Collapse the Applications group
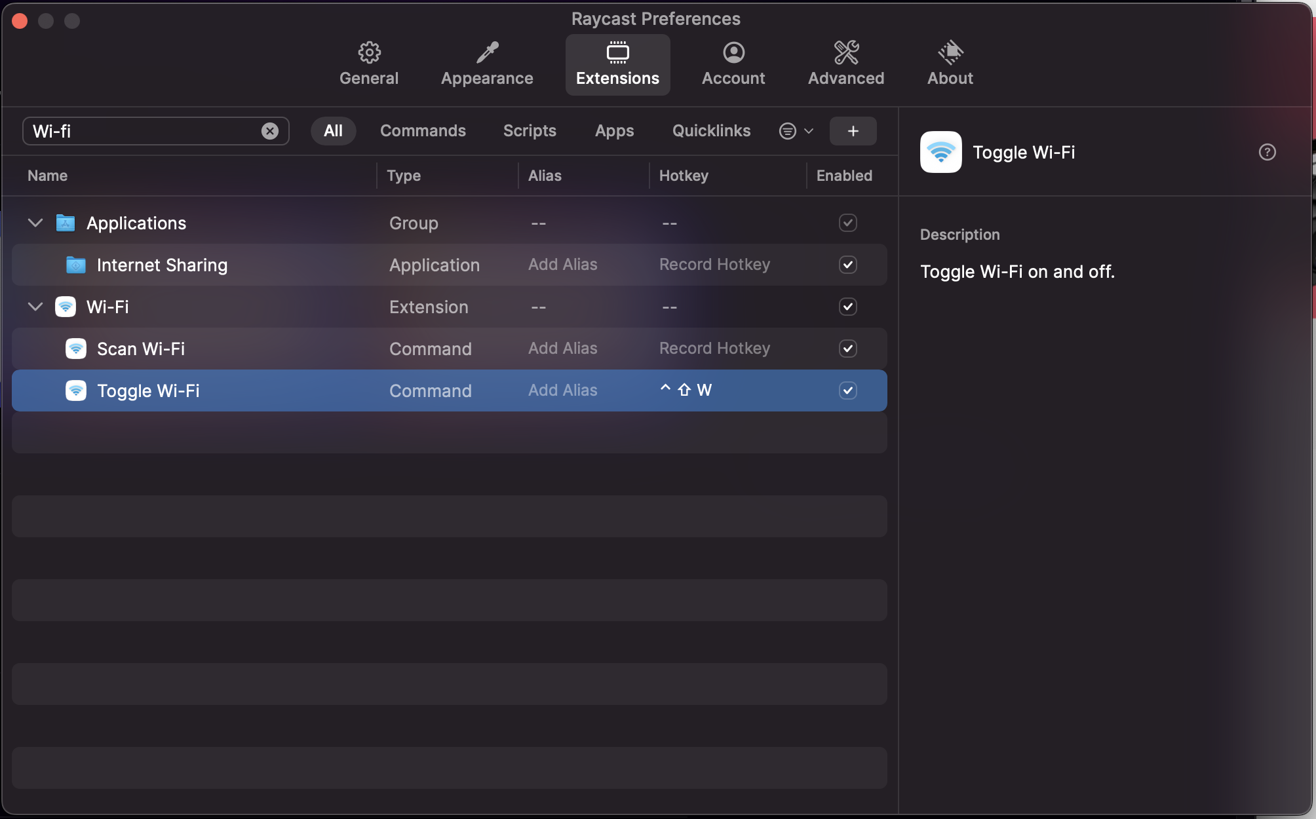Screen dimensions: 1316x819 tap(35, 223)
